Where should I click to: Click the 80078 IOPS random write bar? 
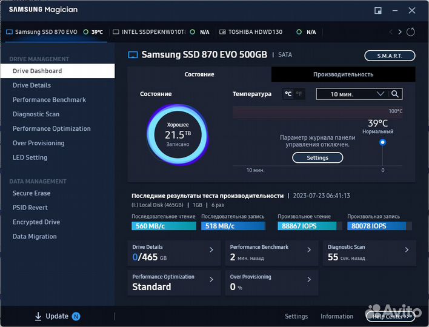coord(379,226)
